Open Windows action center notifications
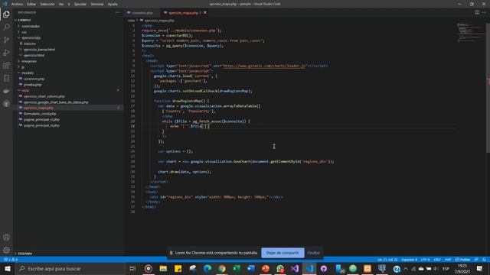 pyautogui.click(x=480, y=268)
